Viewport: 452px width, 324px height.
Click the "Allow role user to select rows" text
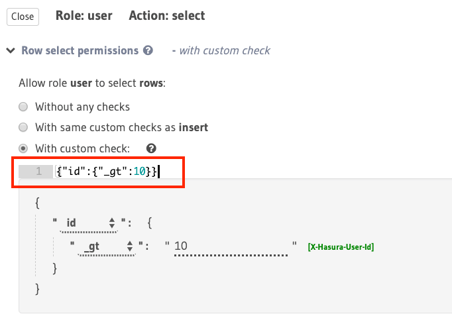click(x=92, y=83)
